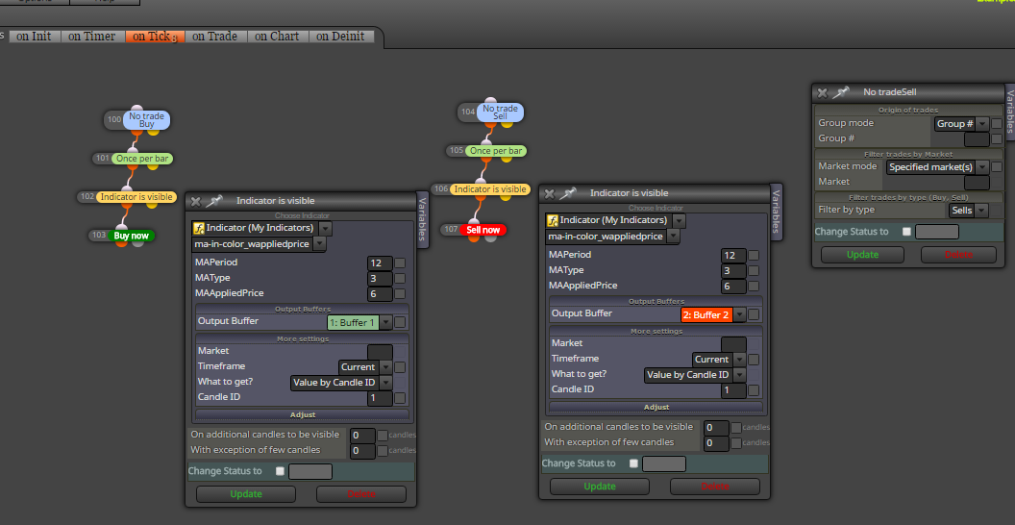Click Group # input field

(977, 138)
